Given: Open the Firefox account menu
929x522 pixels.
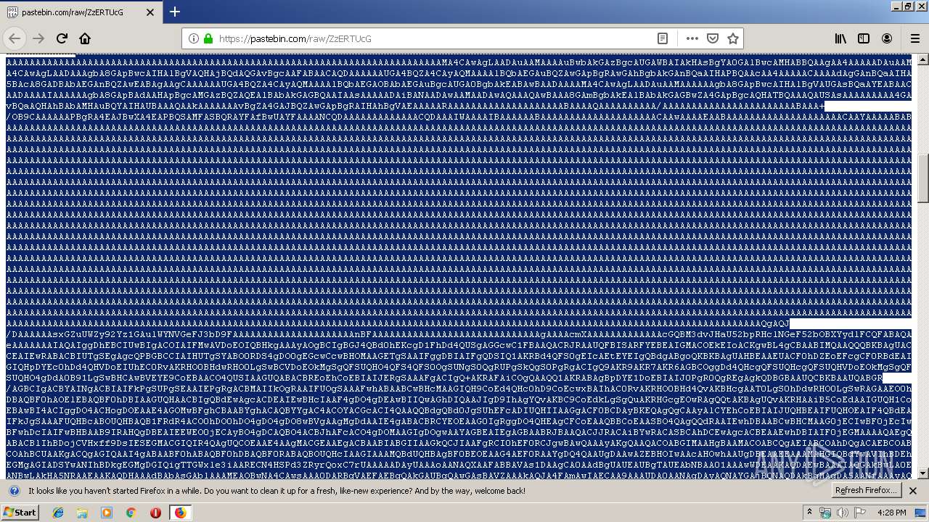Looking at the screenshot, I should 887,38.
